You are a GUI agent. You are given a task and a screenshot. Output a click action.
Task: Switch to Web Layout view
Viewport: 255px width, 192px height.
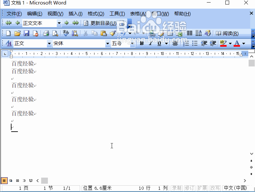pyautogui.click(x=11, y=180)
